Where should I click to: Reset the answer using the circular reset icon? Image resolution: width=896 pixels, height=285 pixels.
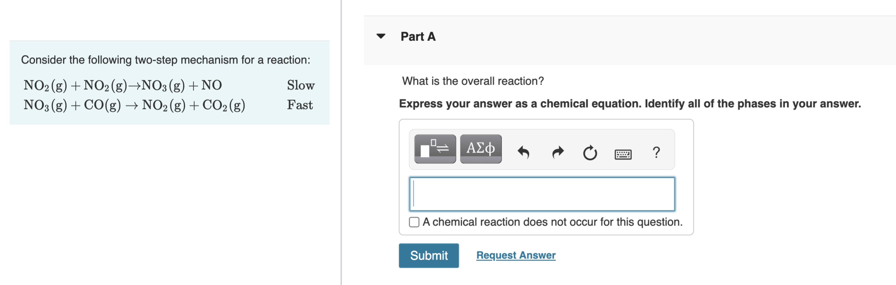point(590,152)
